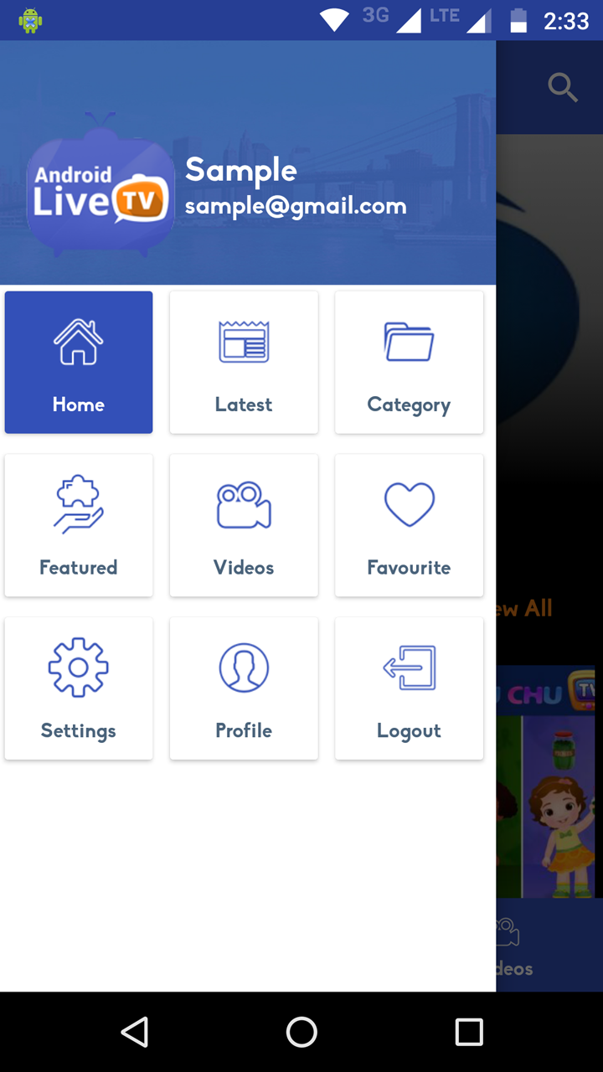Tap the Videos camera icon

click(x=244, y=505)
